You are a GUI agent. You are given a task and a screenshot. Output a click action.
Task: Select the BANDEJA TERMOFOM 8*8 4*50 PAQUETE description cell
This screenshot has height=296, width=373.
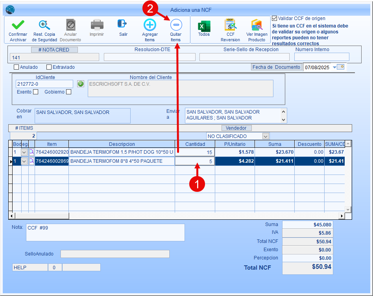[122, 162]
